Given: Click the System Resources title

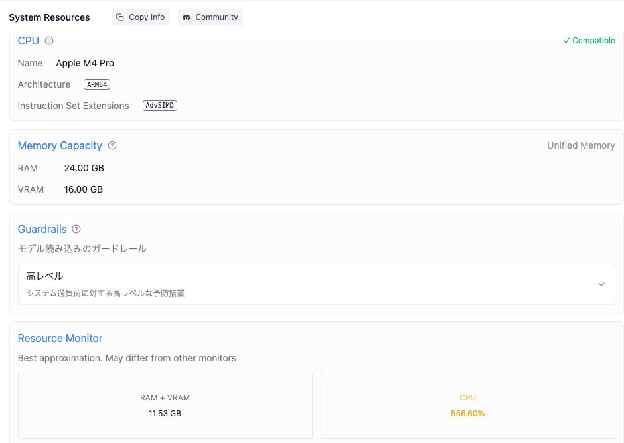Looking at the screenshot, I should (x=49, y=17).
